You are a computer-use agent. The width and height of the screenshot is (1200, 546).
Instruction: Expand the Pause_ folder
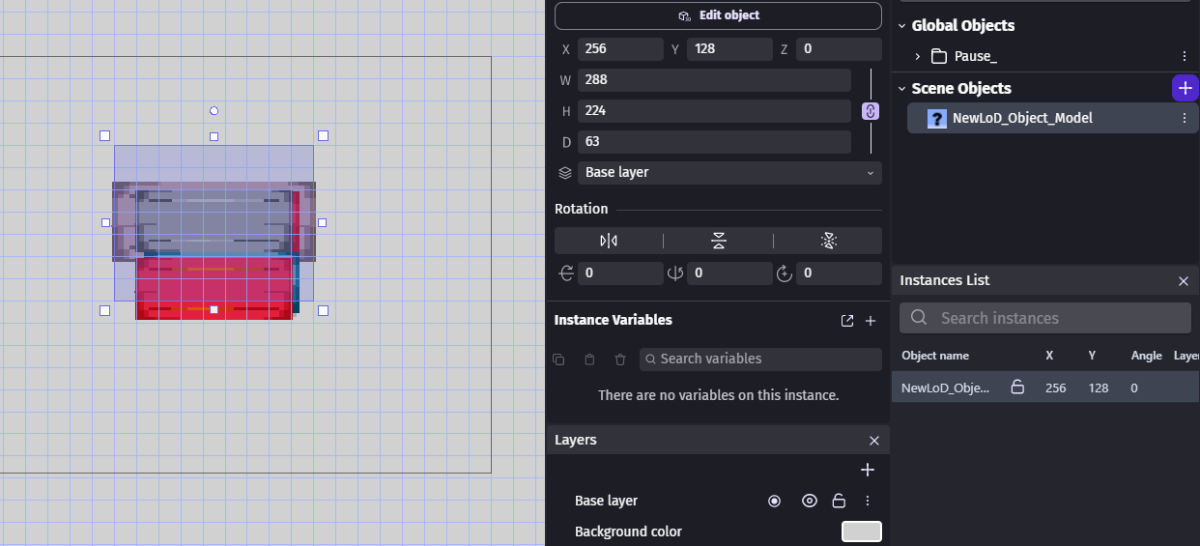coord(918,56)
